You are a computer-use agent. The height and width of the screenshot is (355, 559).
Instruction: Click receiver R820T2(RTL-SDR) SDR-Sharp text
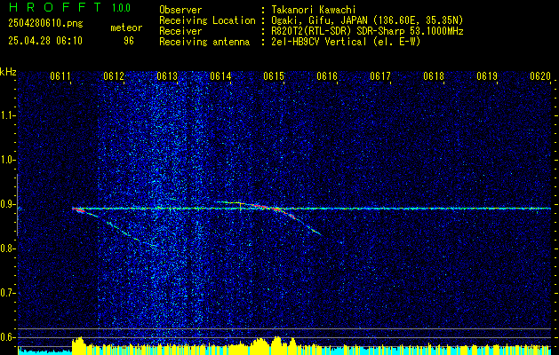click(x=367, y=31)
